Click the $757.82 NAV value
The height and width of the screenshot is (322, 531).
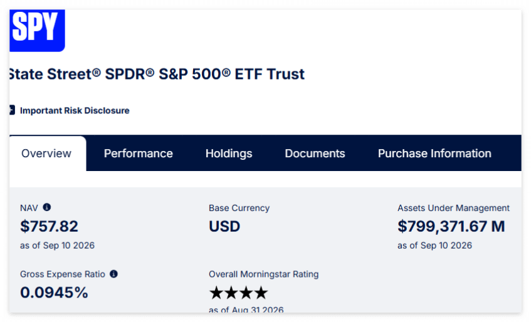(x=49, y=226)
